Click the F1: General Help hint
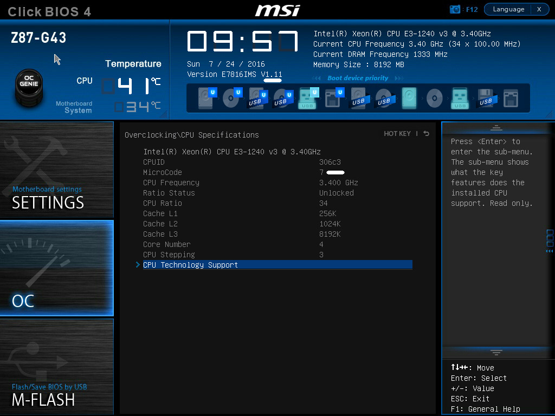Image resolution: width=555 pixels, height=416 pixels. click(x=485, y=409)
